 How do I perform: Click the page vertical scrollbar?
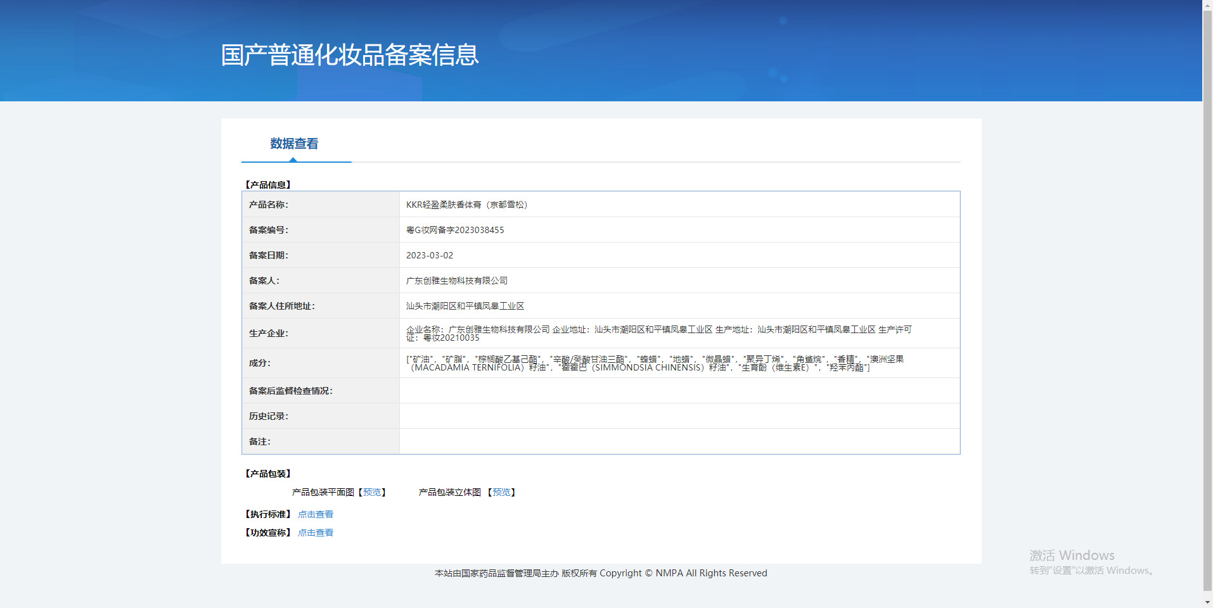1208,300
